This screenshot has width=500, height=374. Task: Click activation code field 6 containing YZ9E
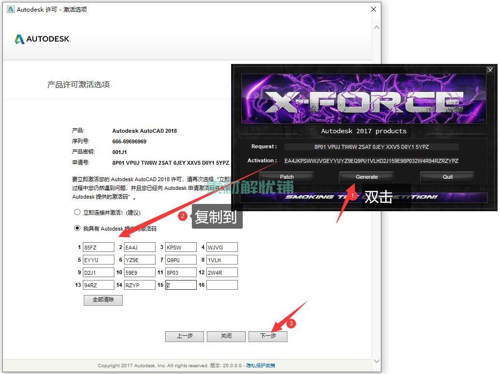tap(140, 260)
